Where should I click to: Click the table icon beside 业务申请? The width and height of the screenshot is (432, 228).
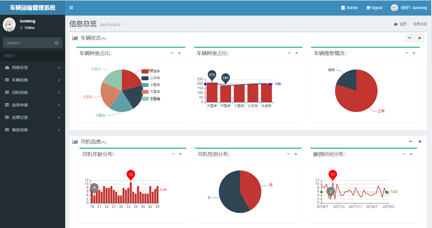coord(7,105)
